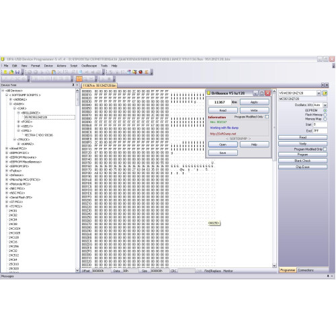Select the Flash Memory radio button
The image size is (336, 336).
325,115
